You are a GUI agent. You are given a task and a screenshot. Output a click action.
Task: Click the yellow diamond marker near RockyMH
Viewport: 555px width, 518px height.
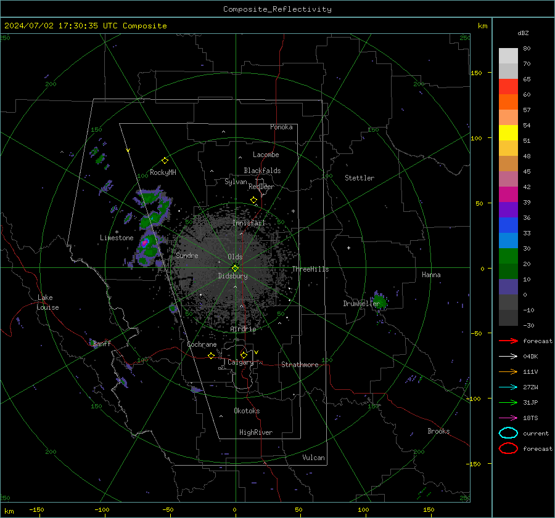click(x=165, y=161)
